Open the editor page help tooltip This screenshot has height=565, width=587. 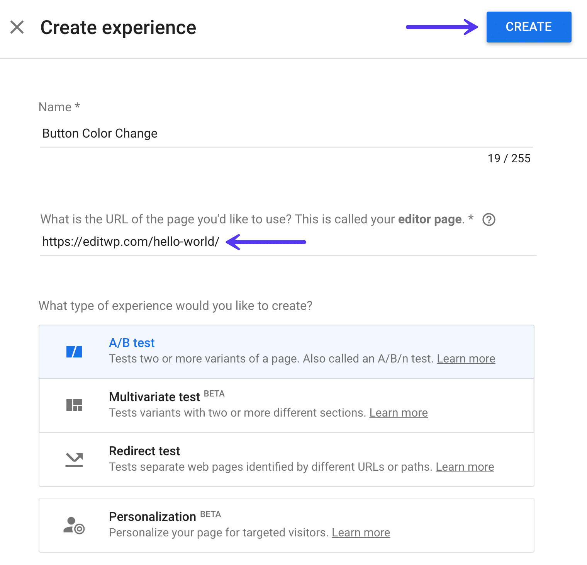click(x=489, y=220)
